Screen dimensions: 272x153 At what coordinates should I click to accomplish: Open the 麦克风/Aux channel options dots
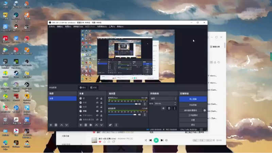(145, 104)
